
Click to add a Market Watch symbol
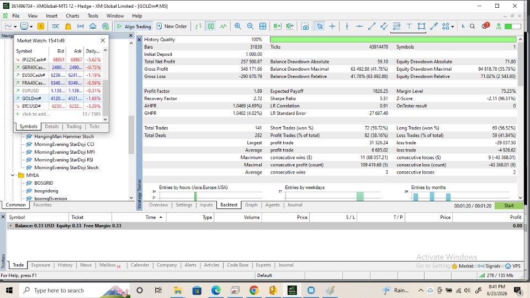tap(35, 114)
